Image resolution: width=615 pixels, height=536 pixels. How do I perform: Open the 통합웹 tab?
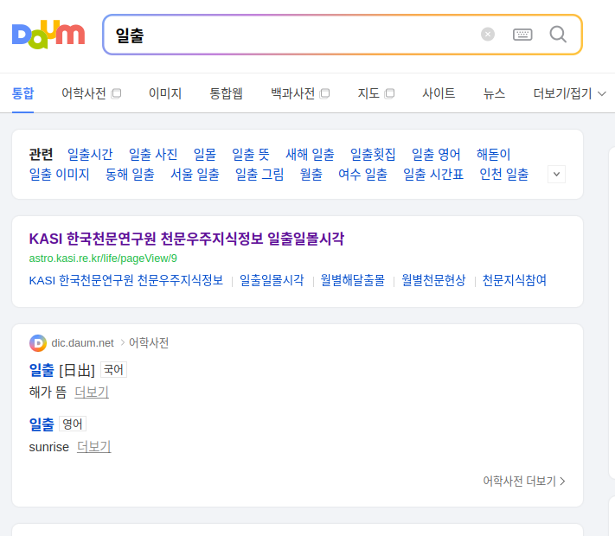tap(226, 93)
